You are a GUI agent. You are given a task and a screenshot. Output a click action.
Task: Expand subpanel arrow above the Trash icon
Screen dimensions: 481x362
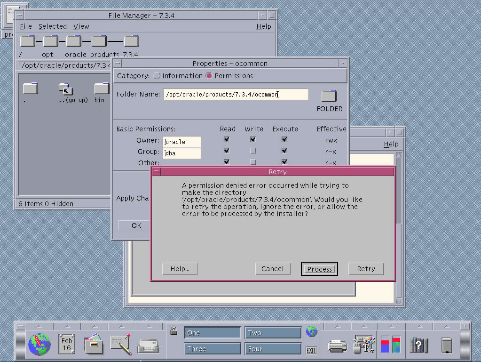(x=447, y=326)
